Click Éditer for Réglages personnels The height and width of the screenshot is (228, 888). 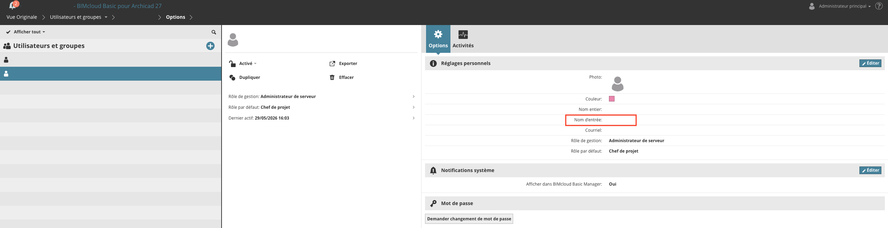point(870,63)
